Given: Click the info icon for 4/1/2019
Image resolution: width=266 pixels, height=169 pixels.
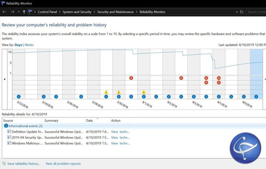Looking at the screenshot, I should (x=144, y=97).
